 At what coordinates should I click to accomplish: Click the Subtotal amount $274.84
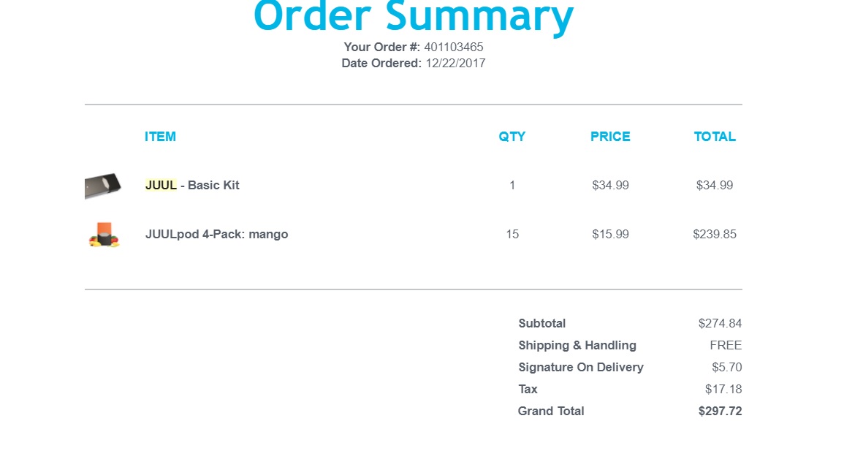tap(720, 323)
